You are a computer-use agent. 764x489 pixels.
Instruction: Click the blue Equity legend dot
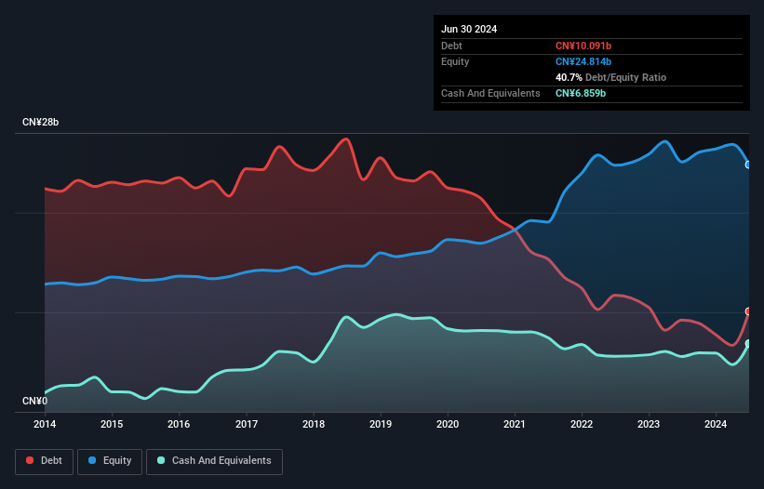pos(92,460)
